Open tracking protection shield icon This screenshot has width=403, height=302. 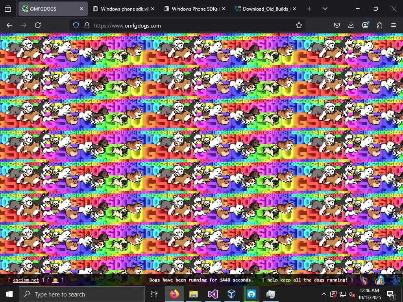point(76,25)
